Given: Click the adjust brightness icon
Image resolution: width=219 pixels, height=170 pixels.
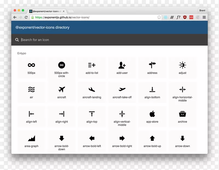Looking at the screenshot, I should click(182, 65).
